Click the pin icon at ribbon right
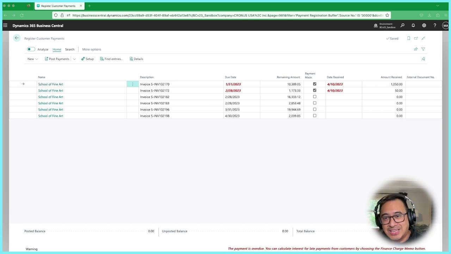 pos(423,59)
